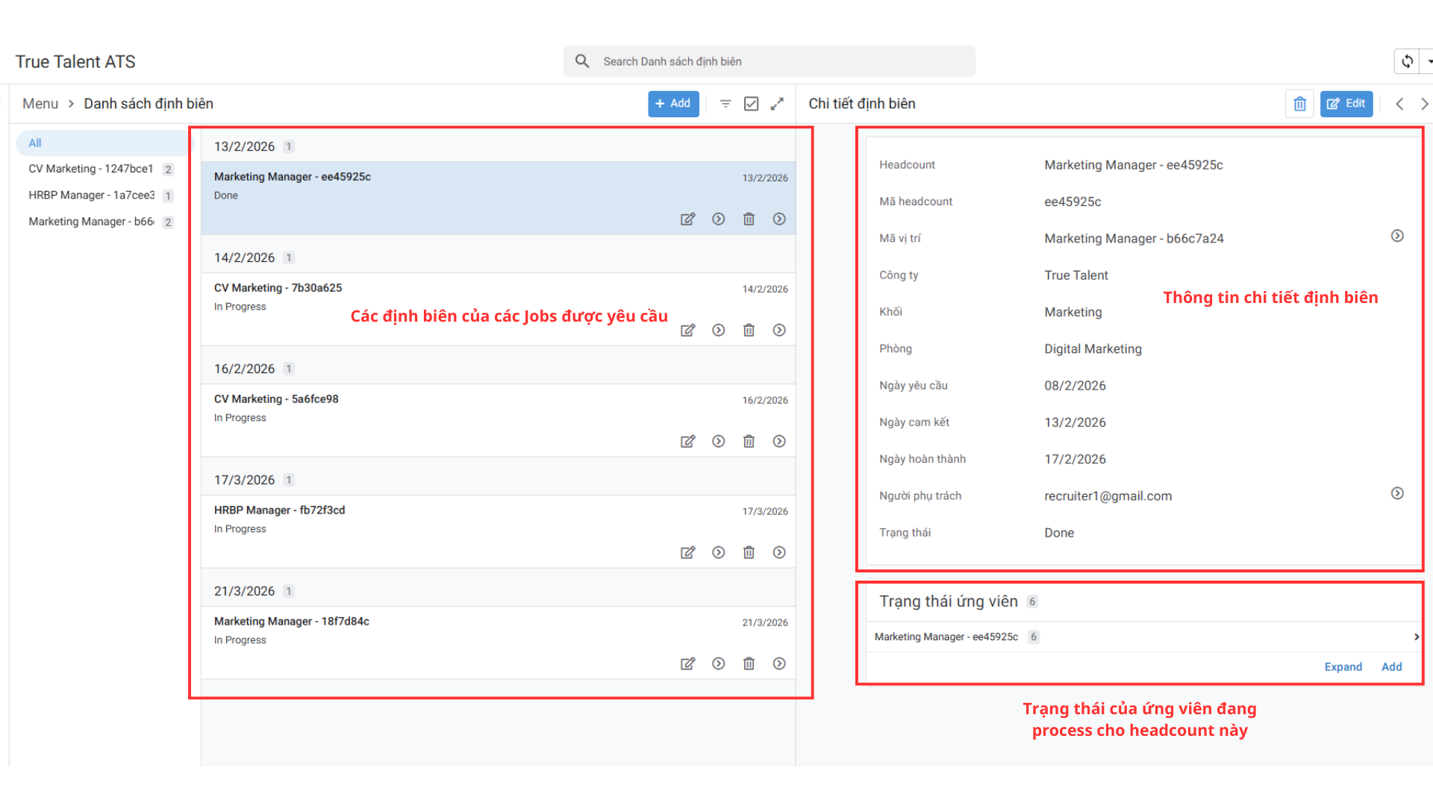Screen dimensions: 1433x806
Task: Expand list view to fullscreen
Action: [777, 104]
